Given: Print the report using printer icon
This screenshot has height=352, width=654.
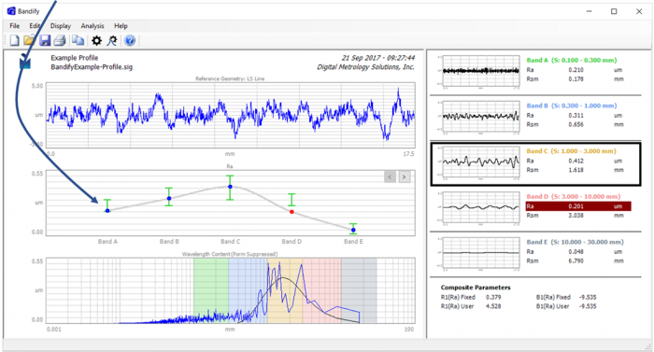Looking at the screenshot, I should click(60, 40).
